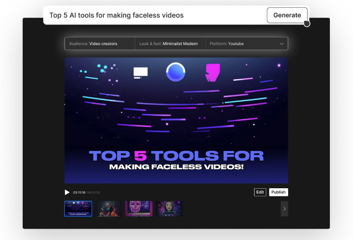This screenshot has height=240, width=353.
Task: Click the next arrow to show more scenes
Action: point(284,209)
